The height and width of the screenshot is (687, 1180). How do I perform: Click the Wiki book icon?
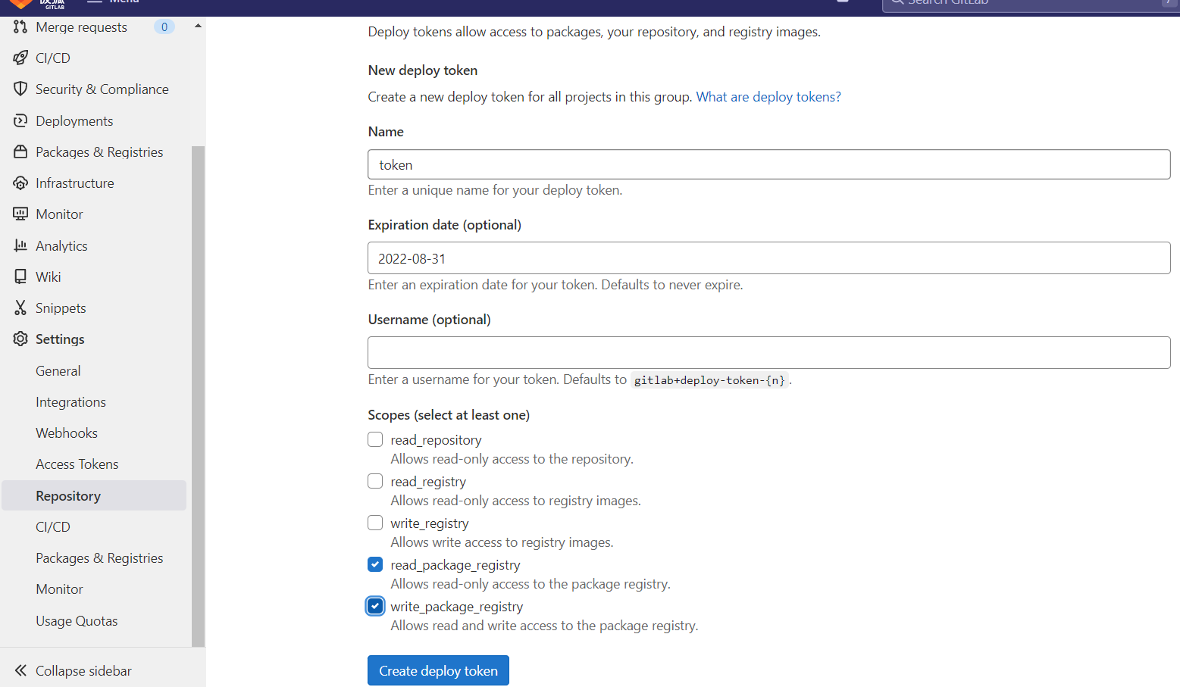20,276
